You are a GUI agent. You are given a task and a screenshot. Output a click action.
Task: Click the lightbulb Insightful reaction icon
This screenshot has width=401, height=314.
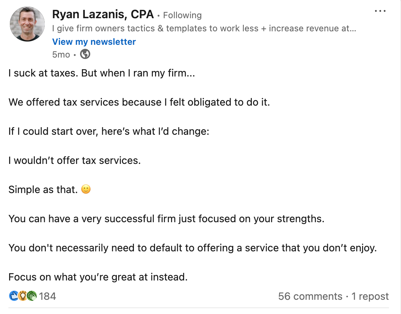[x=22, y=296]
